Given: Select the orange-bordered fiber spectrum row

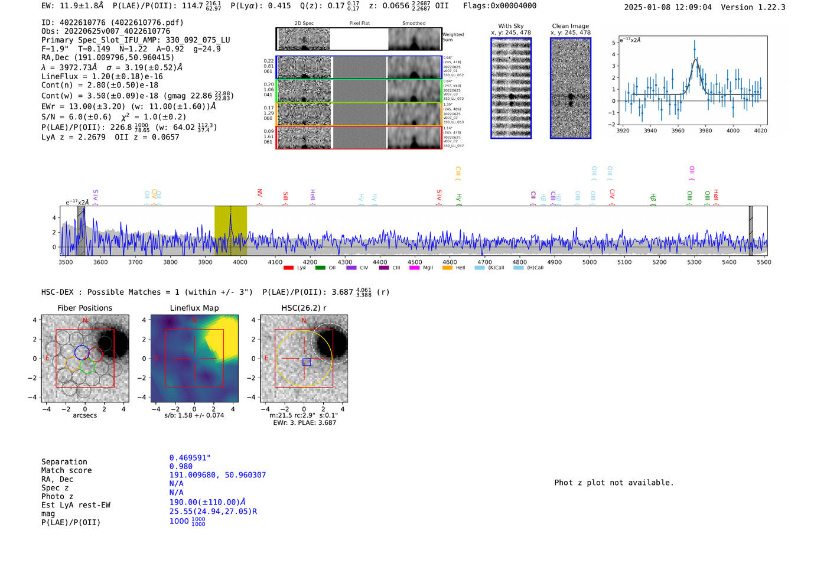Looking at the screenshot, I should pos(359,114).
